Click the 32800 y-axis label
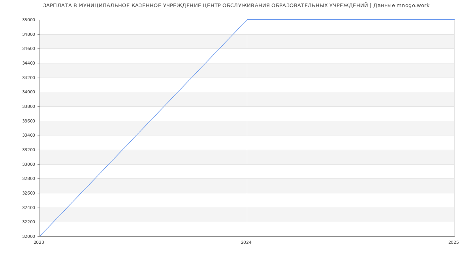The height and width of the screenshot is (256, 474). click(28, 179)
